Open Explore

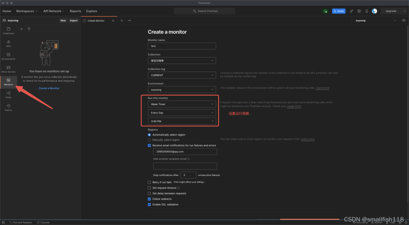(x=92, y=11)
